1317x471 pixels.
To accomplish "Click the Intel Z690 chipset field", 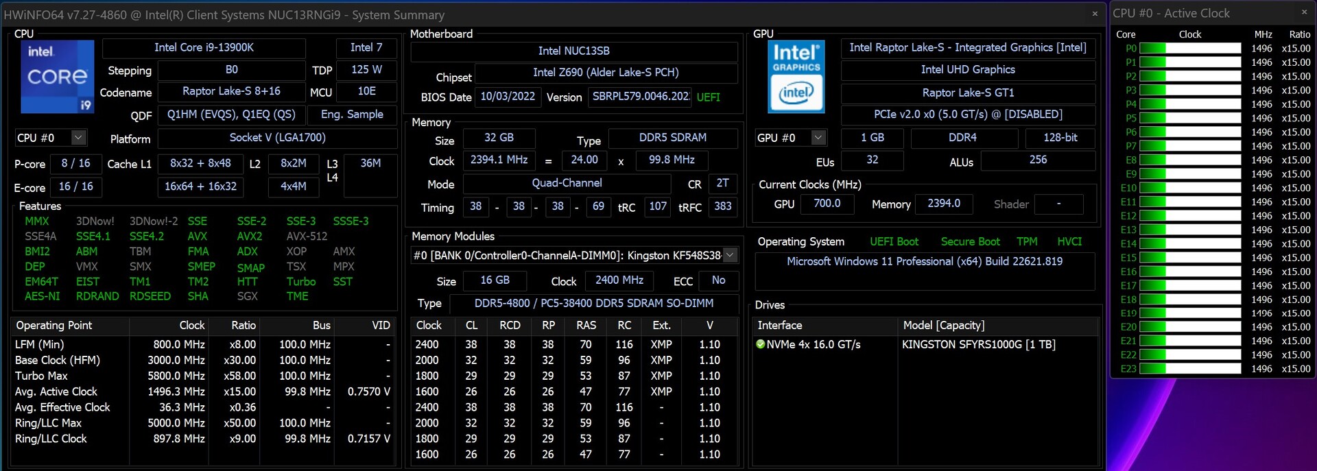I will click(x=606, y=73).
